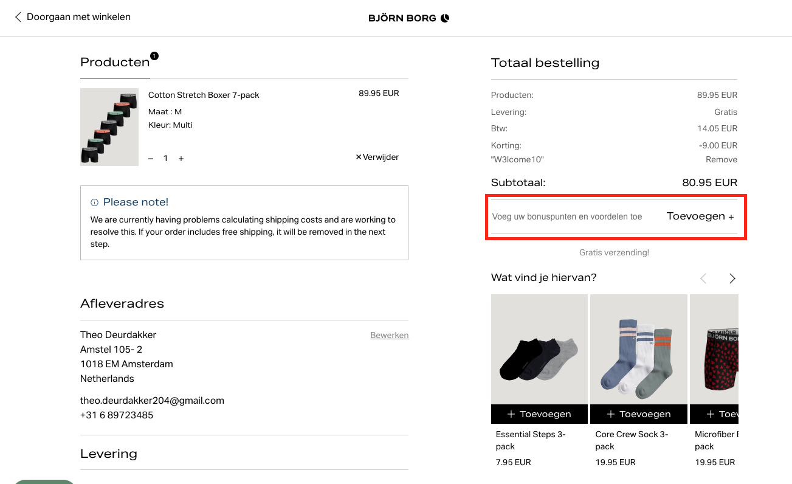Image resolution: width=792 pixels, height=484 pixels.
Task: Click the Kleur: Multi text
Action: point(170,125)
